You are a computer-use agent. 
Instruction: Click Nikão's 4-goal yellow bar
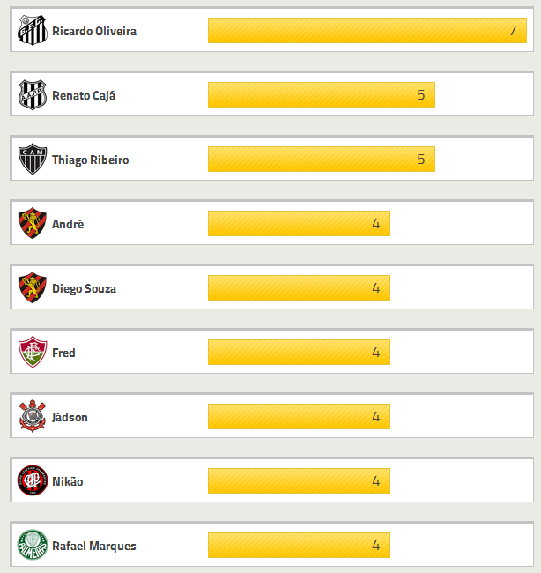click(x=299, y=481)
